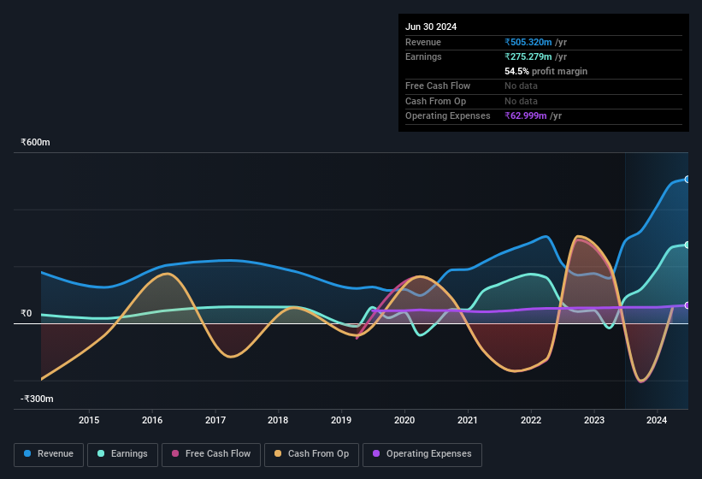Click the ₹275.279m earnings value
This screenshot has height=479, width=702.
tap(528, 56)
